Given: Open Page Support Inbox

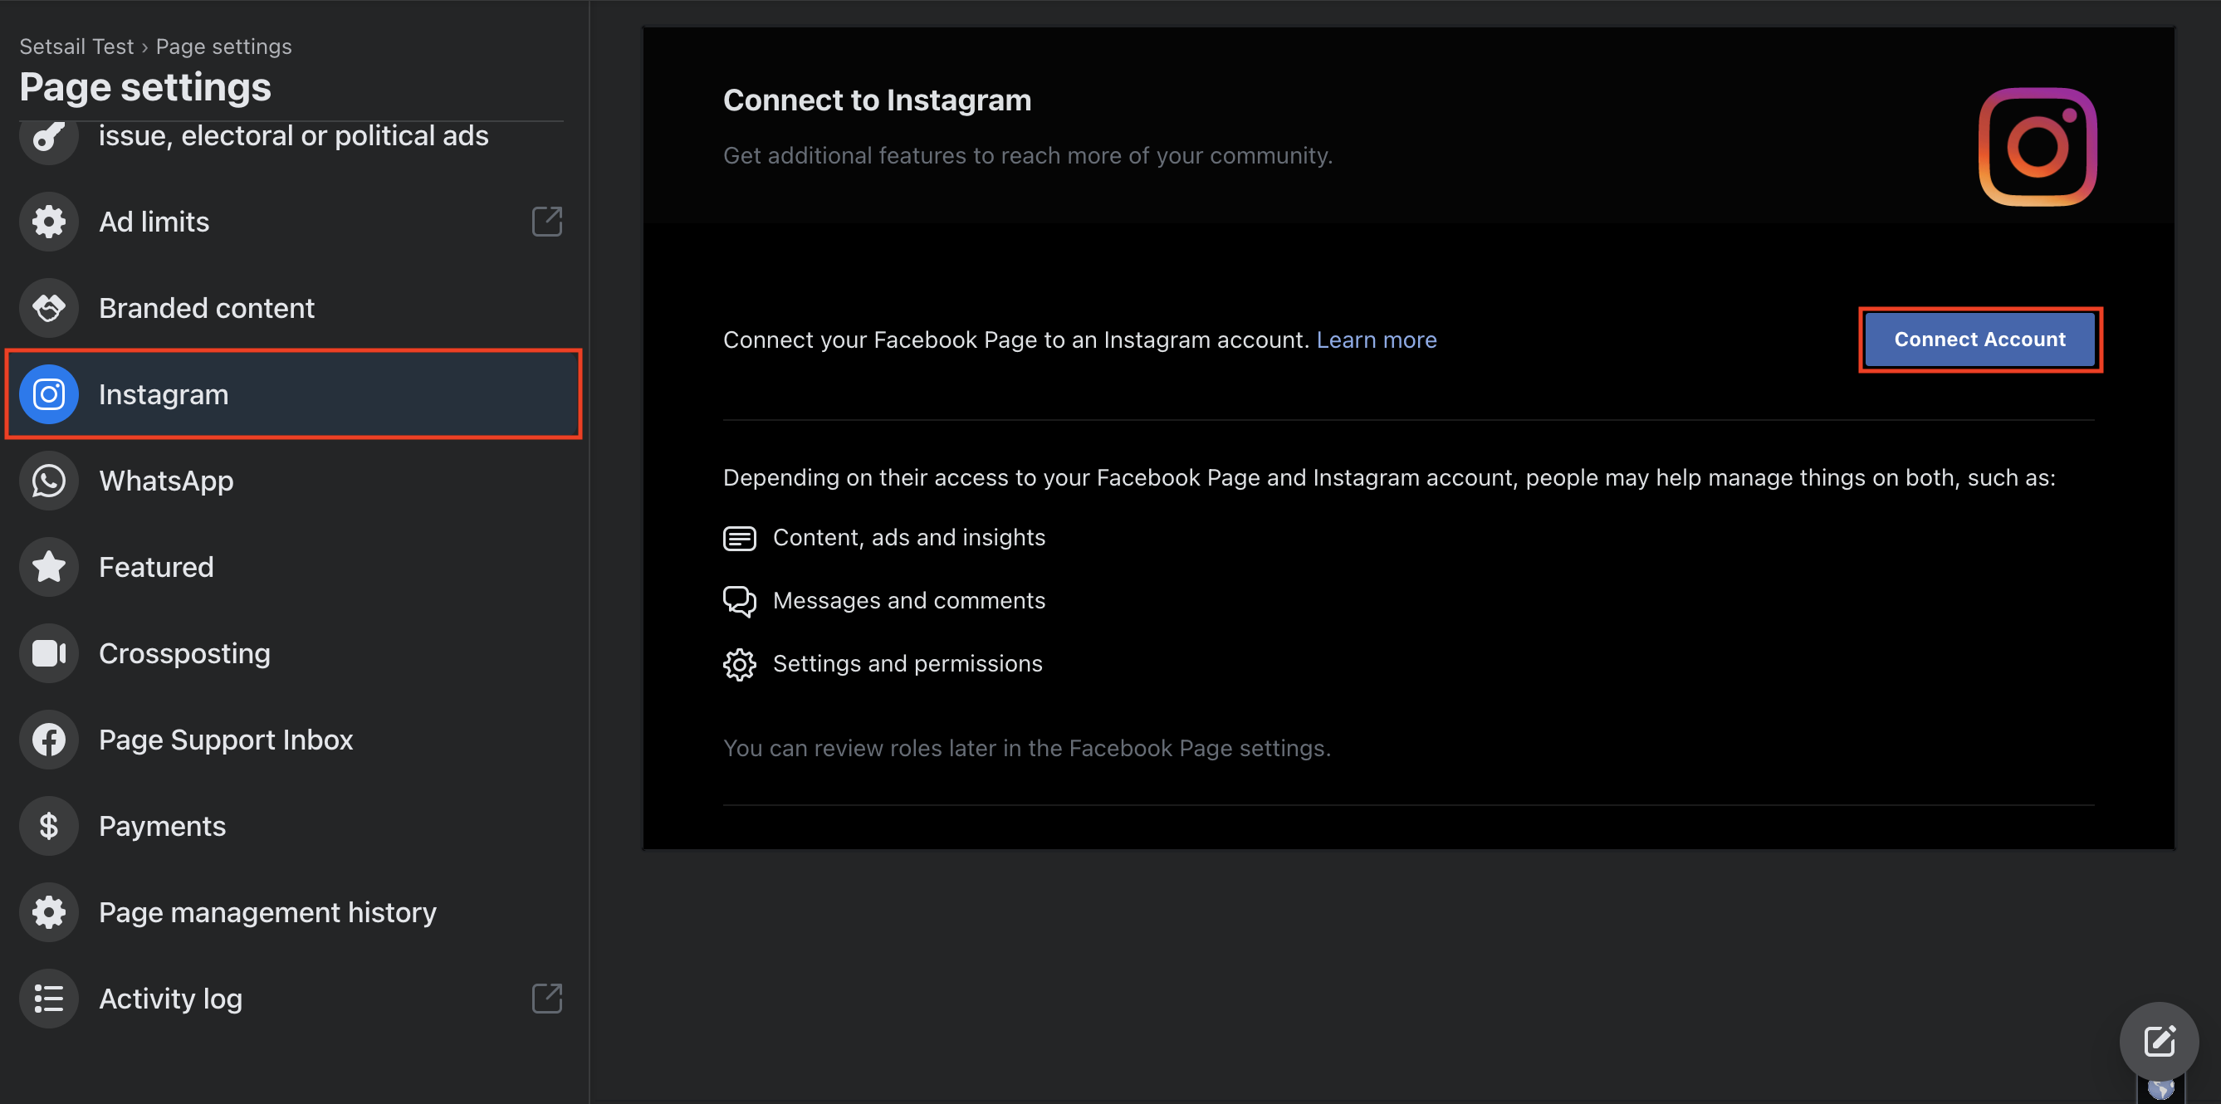Looking at the screenshot, I should point(291,740).
